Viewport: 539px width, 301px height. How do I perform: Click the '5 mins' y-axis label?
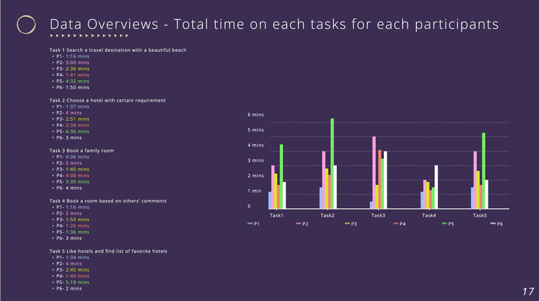[x=255, y=130]
